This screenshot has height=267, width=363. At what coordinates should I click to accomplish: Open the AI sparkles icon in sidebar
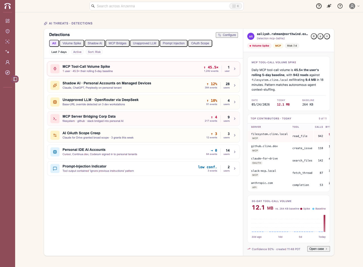point(8,52)
